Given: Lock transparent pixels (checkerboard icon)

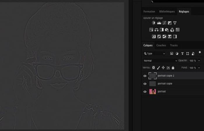Looking at the screenshot, I should (154, 68).
